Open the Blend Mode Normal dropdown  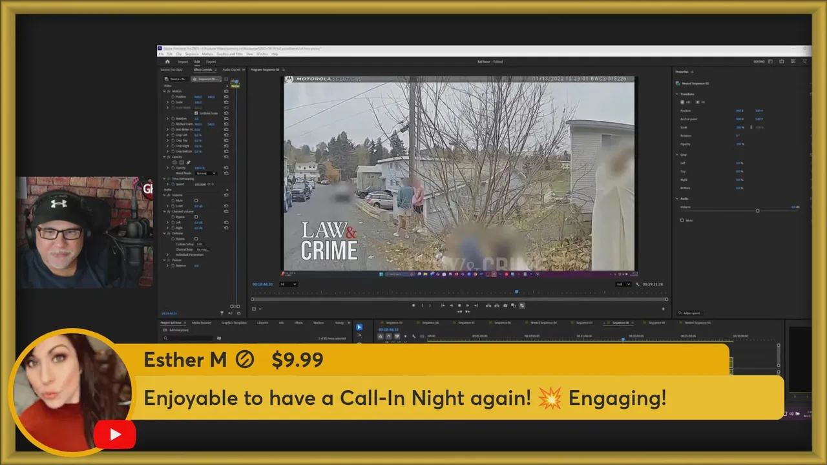coord(206,173)
